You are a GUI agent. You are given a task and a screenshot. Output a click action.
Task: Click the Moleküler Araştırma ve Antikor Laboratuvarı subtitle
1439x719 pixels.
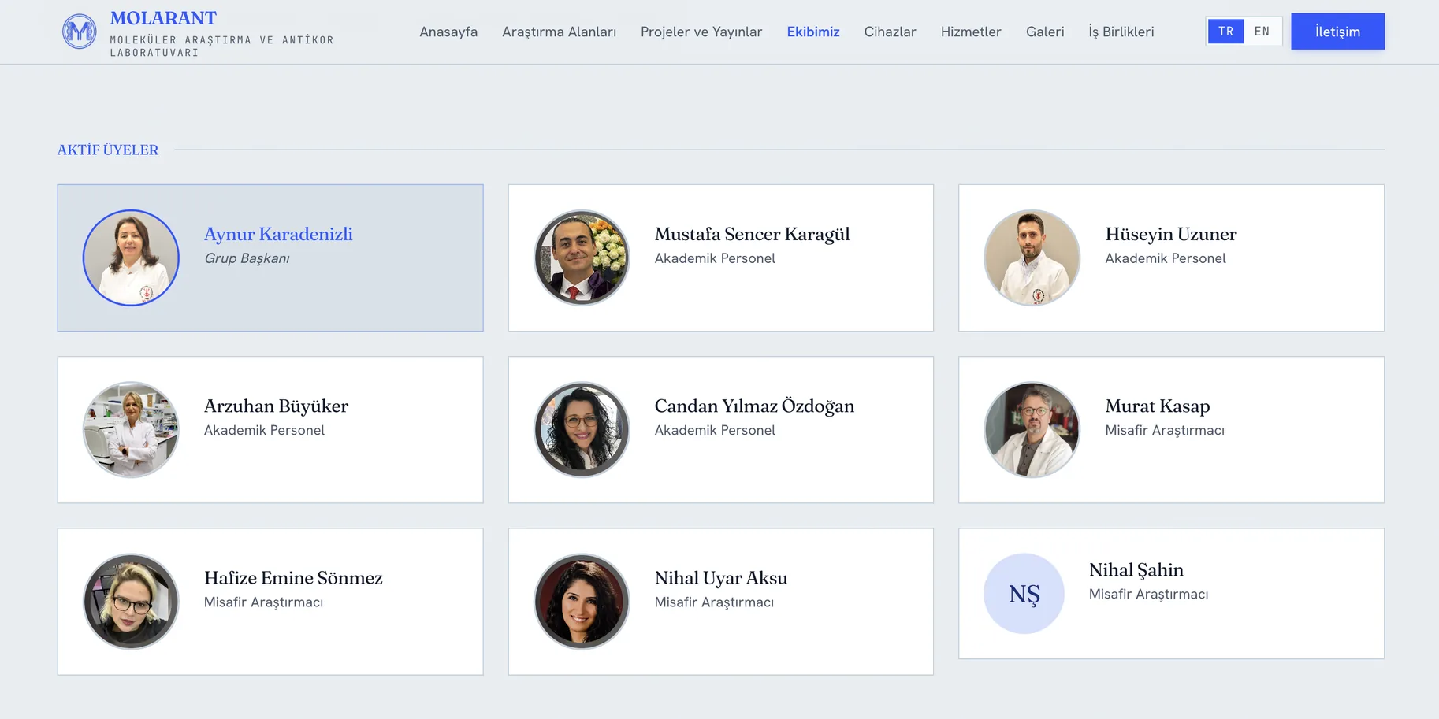click(221, 46)
